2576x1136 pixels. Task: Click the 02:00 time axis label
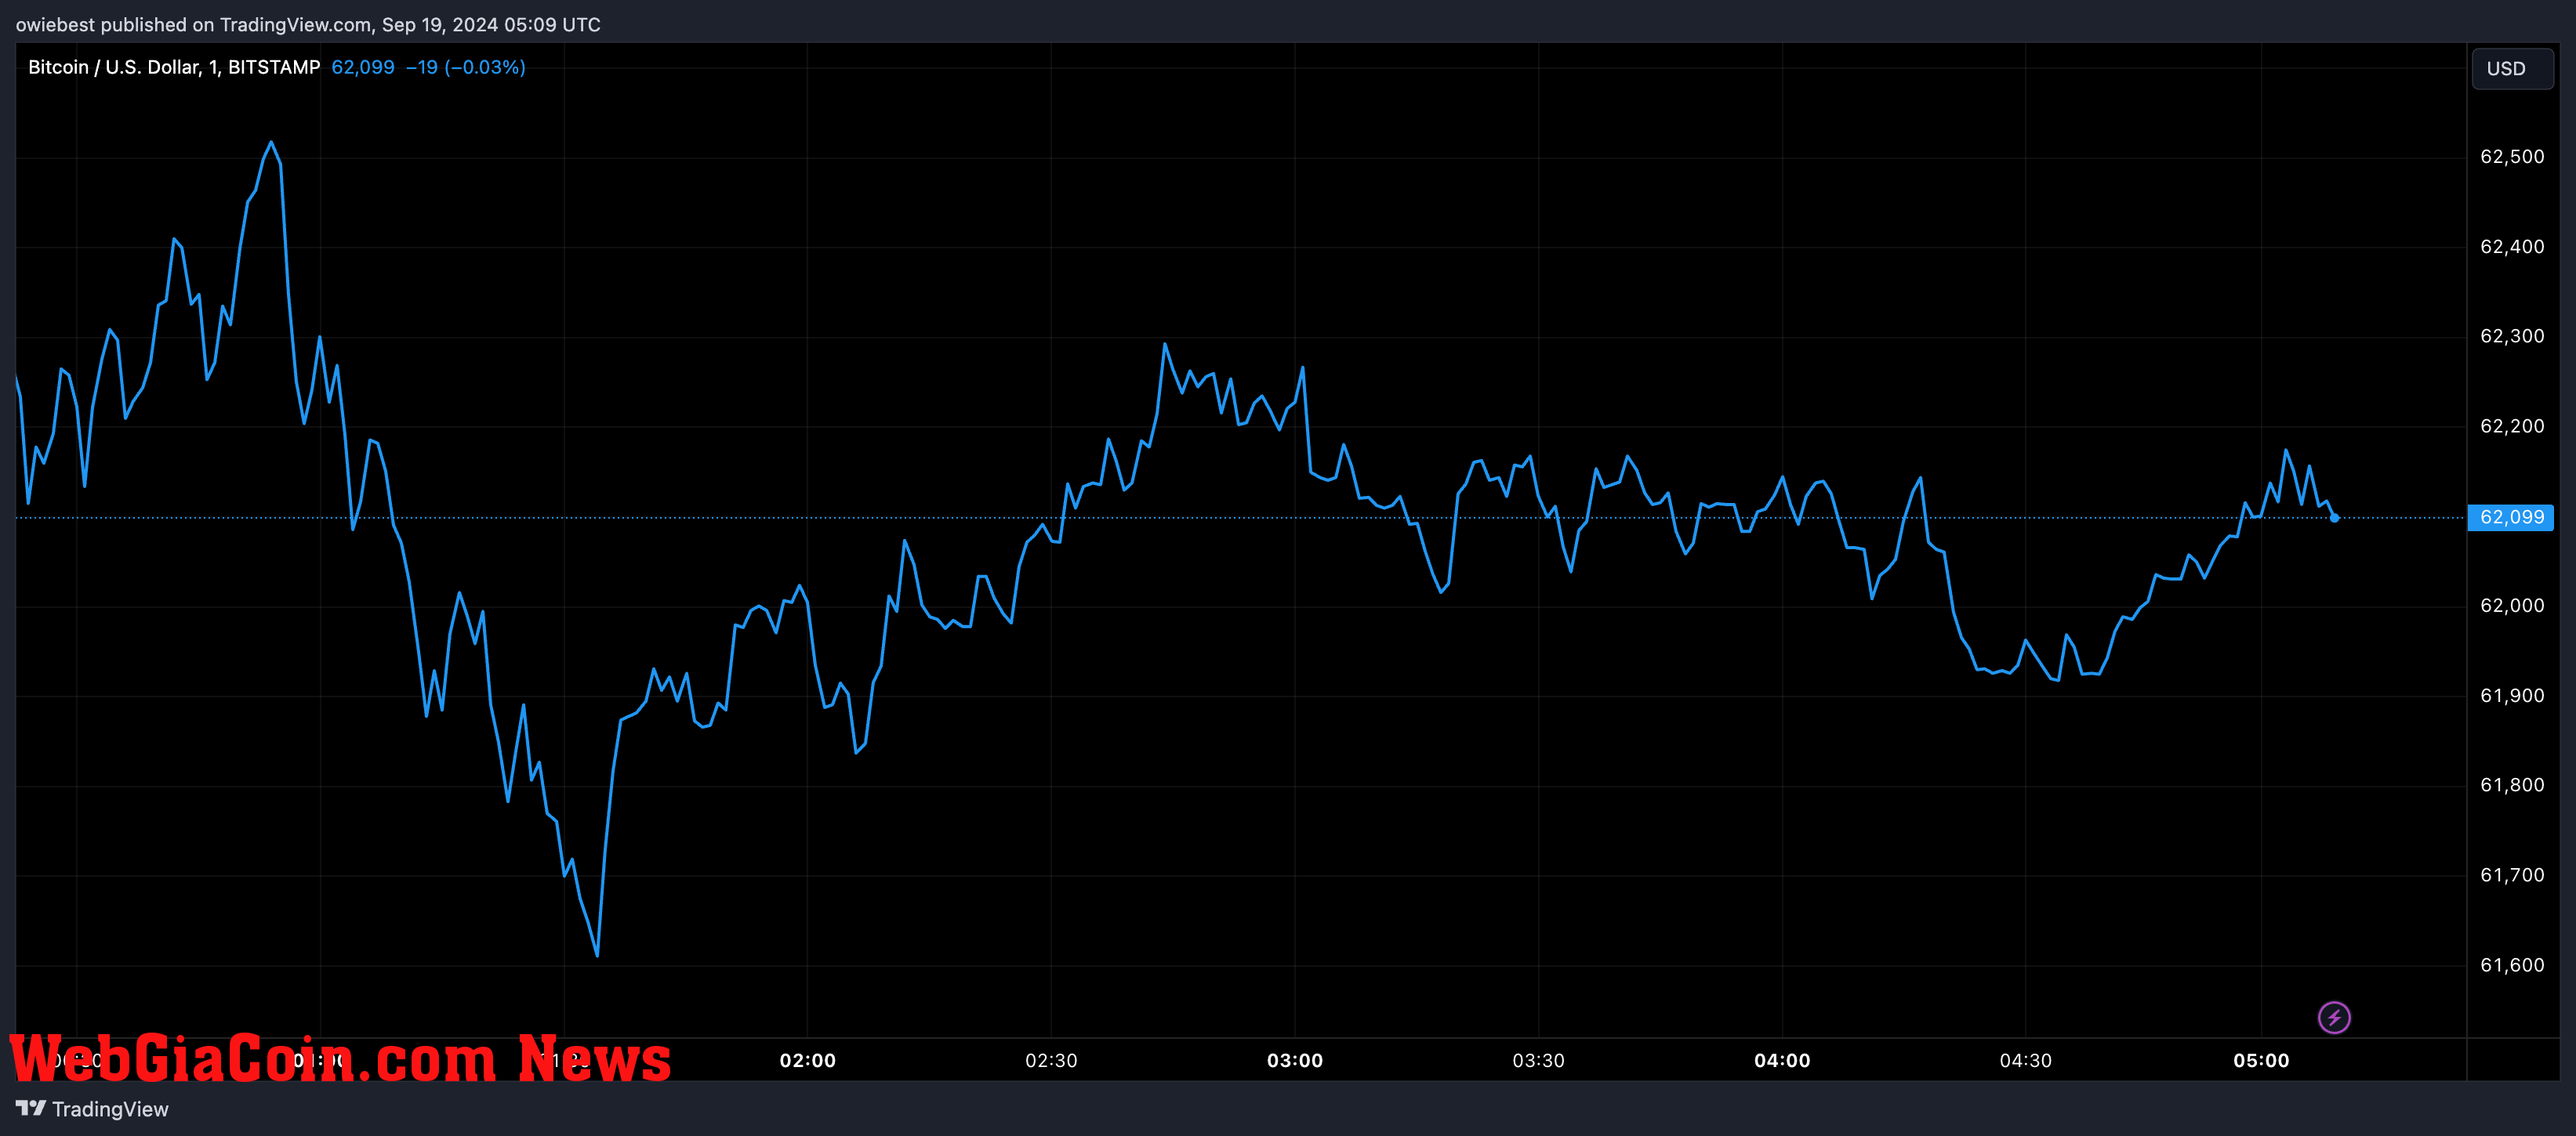[808, 1060]
